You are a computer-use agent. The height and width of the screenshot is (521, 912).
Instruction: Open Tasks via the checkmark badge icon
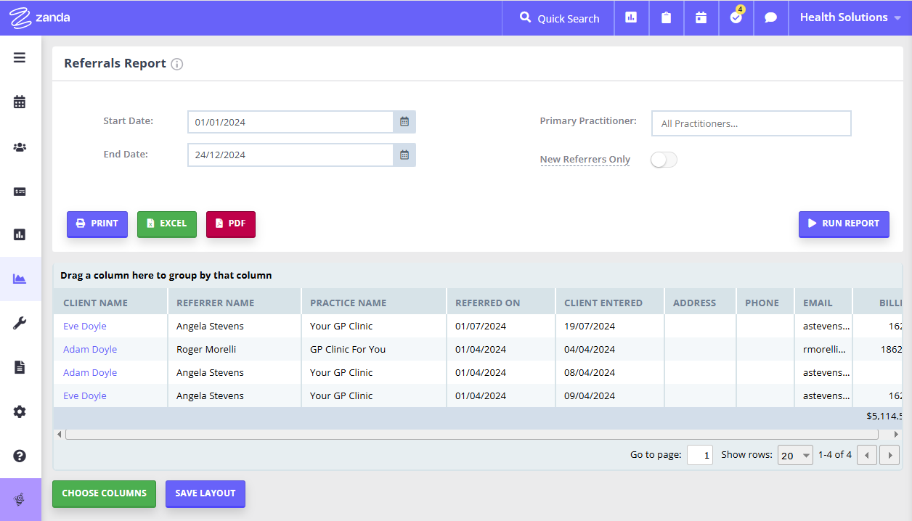(x=736, y=17)
